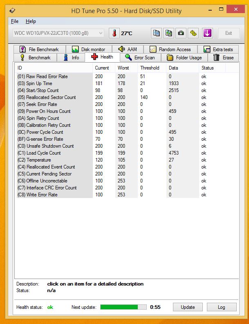Click the 4753 data value

point(174,153)
